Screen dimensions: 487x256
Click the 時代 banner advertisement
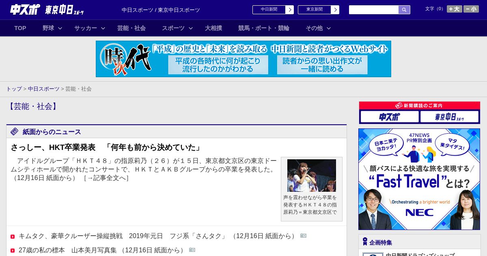tap(243, 59)
